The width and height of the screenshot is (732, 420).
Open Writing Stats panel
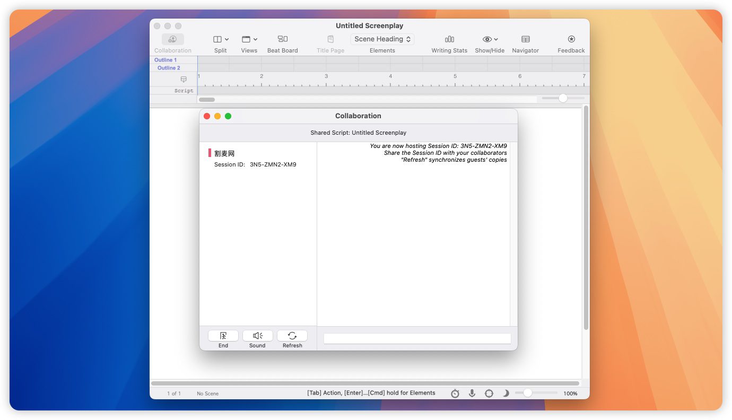click(449, 39)
